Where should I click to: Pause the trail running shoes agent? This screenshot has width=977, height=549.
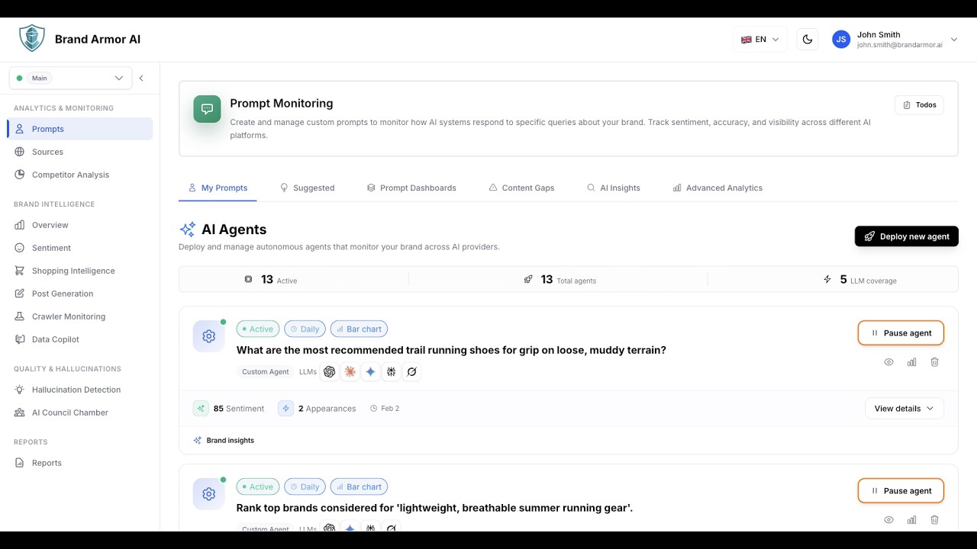pos(901,333)
